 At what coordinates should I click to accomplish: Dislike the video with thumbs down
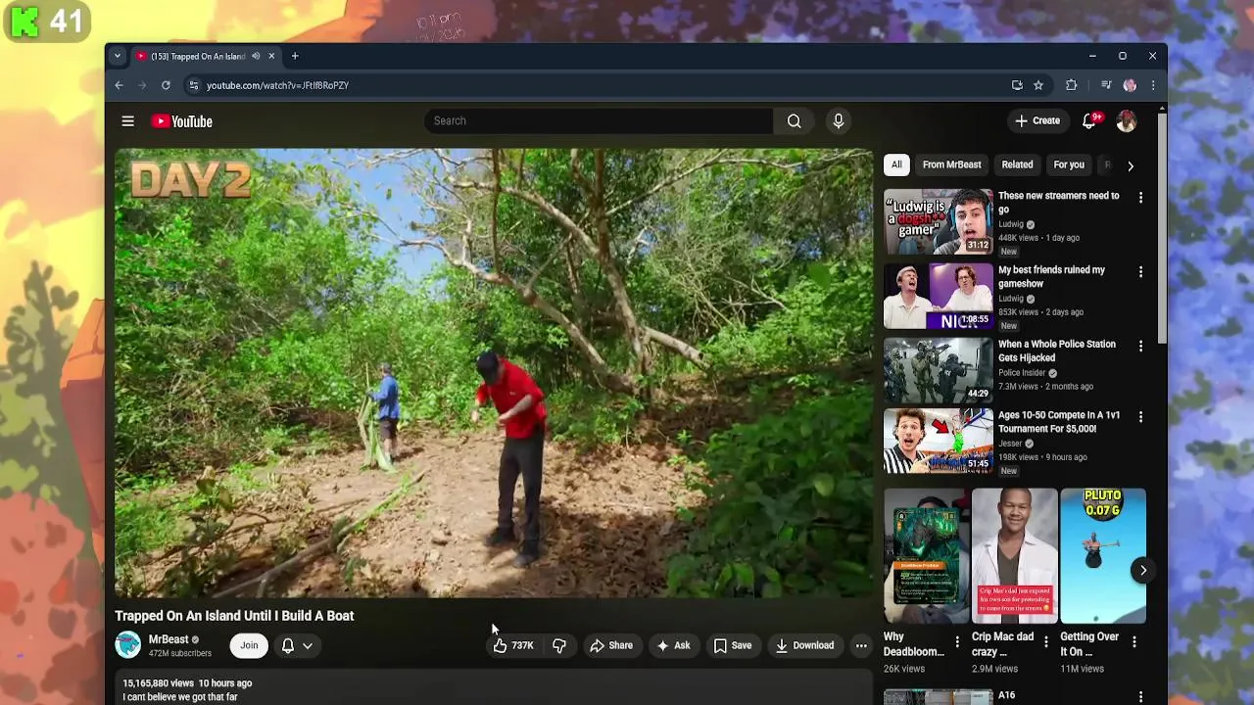click(x=558, y=645)
